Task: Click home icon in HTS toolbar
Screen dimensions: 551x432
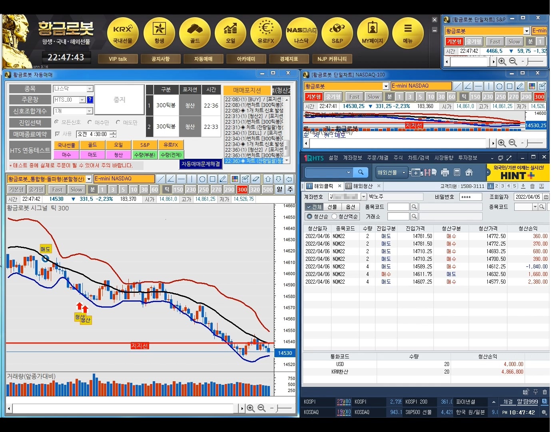Action: (x=469, y=172)
